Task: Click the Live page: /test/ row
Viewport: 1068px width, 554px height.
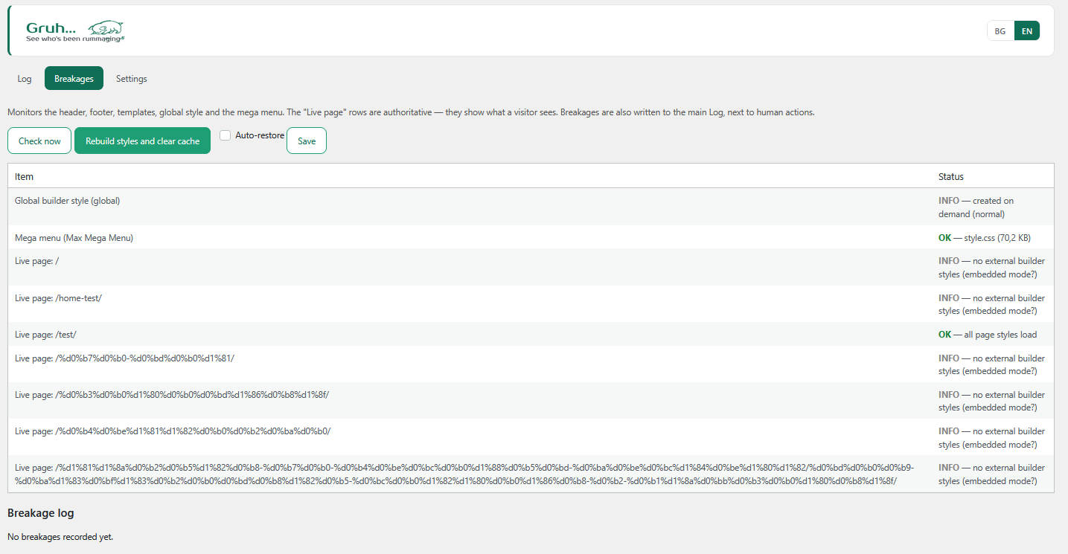Action: (531, 335)
